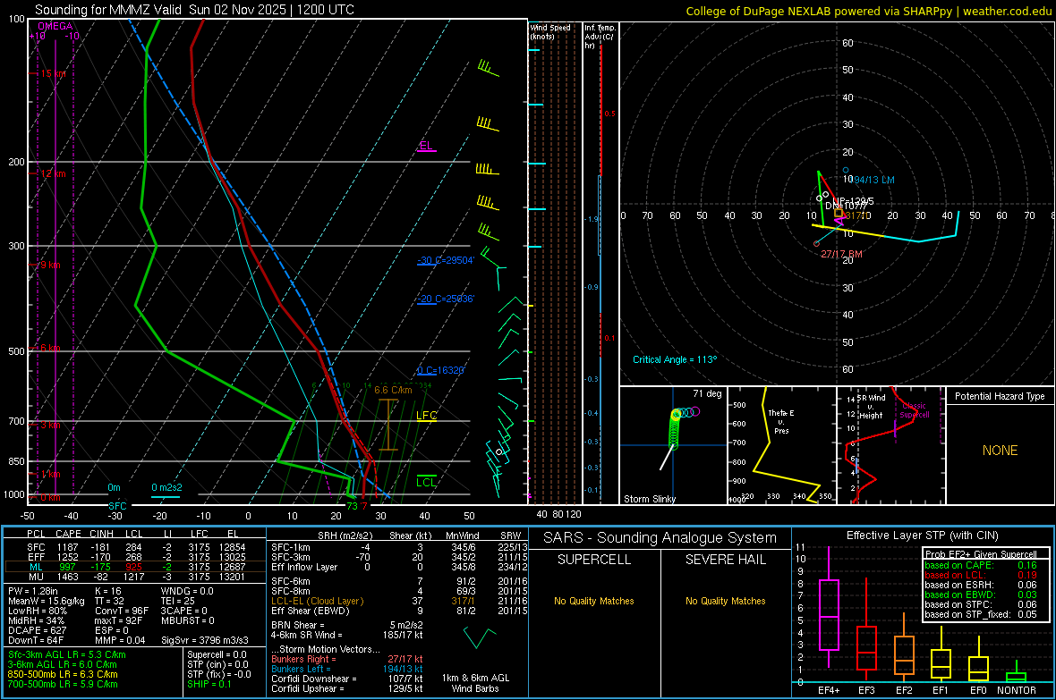Click the SARS - Sounding Analogue System title
This screenshot has height=700, width=1056.
(x=660, y=538)
